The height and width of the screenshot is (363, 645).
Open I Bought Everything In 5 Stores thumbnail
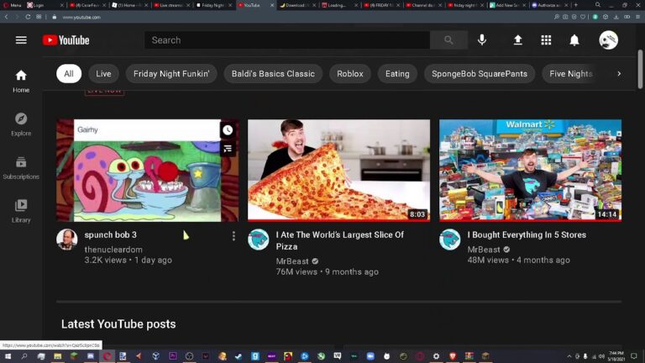click(x=530, y=171)
